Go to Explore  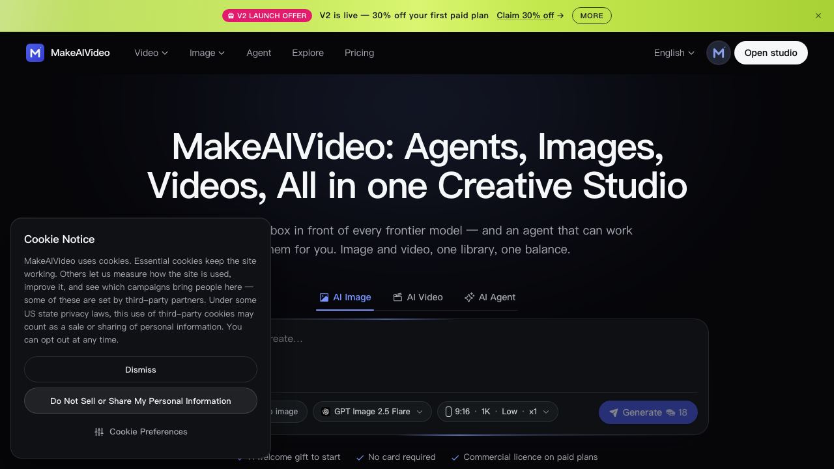tap(308, 53)
